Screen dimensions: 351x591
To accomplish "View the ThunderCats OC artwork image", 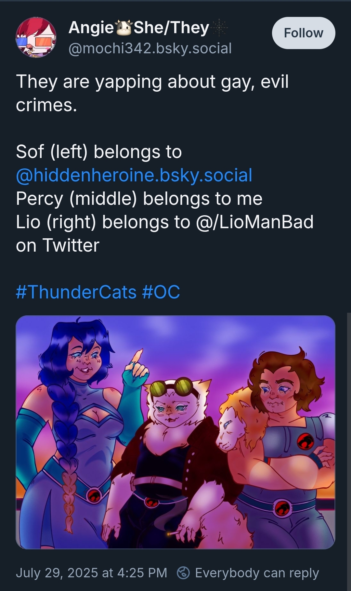I will 175,432.
